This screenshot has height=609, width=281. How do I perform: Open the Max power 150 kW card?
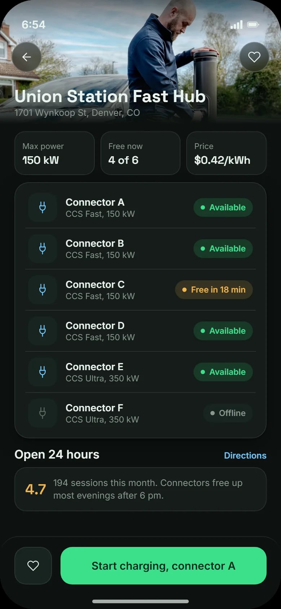pyautogui.click(x=54, y=153)
